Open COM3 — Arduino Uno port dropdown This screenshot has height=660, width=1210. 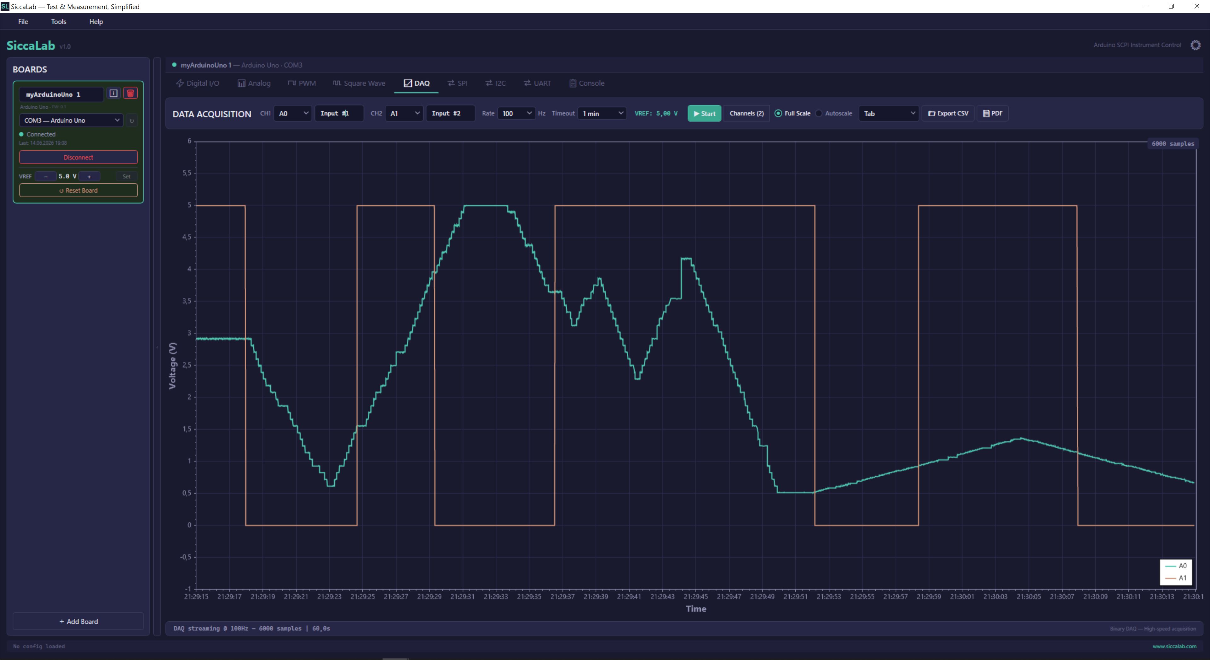[72, 120]
